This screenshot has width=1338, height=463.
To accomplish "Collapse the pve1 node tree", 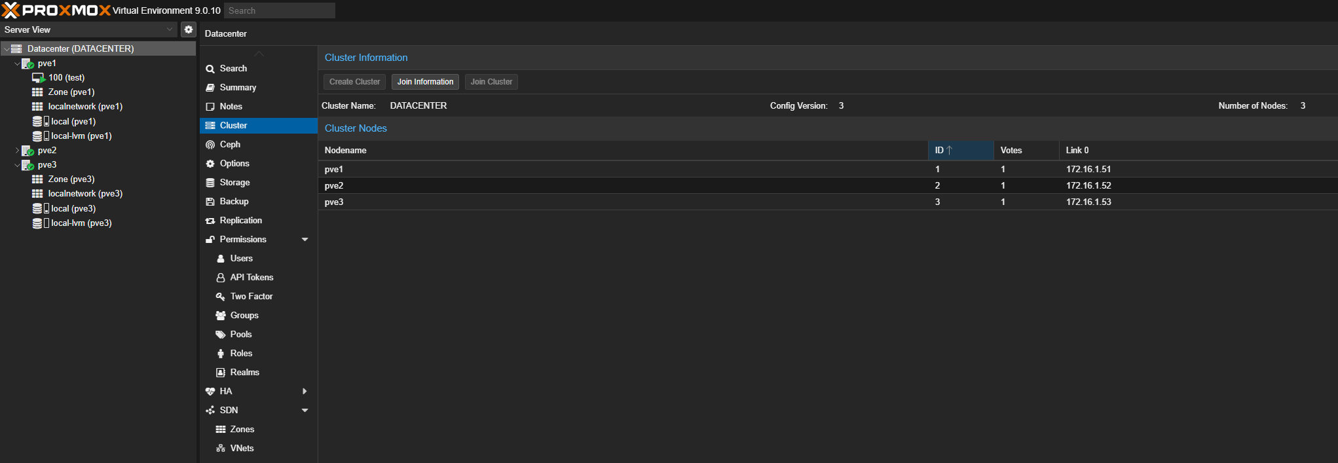I will click(x=17, y=64).
